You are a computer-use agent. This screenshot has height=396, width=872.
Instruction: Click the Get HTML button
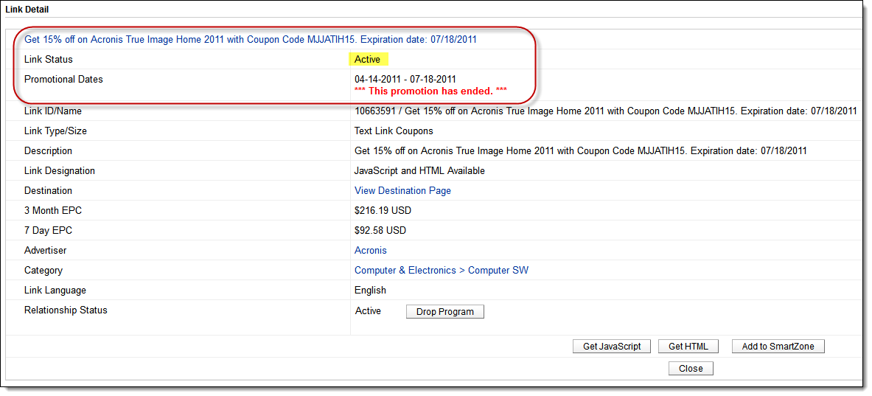point(688,347)
